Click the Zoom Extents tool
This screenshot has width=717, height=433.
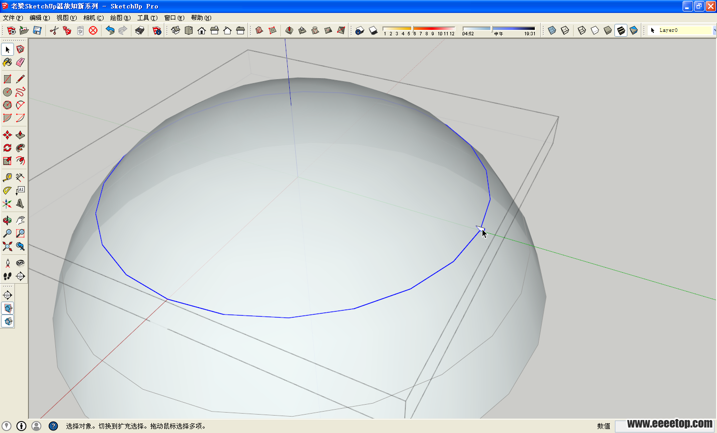point(7,246)
